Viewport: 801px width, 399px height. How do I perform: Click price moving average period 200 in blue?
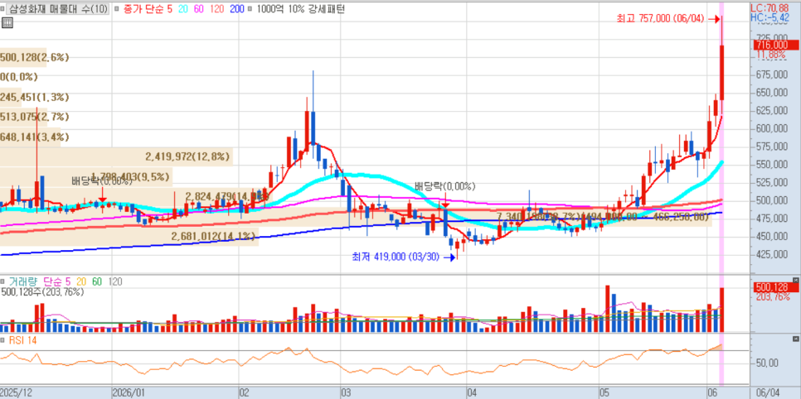(235, 8)
